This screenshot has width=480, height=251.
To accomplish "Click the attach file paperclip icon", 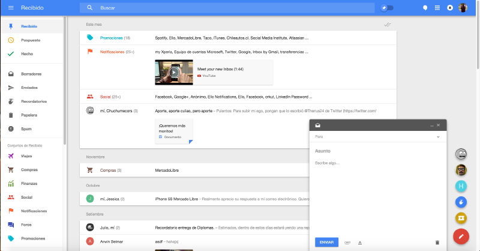I will pyautogui.click(x=348, y=242).
